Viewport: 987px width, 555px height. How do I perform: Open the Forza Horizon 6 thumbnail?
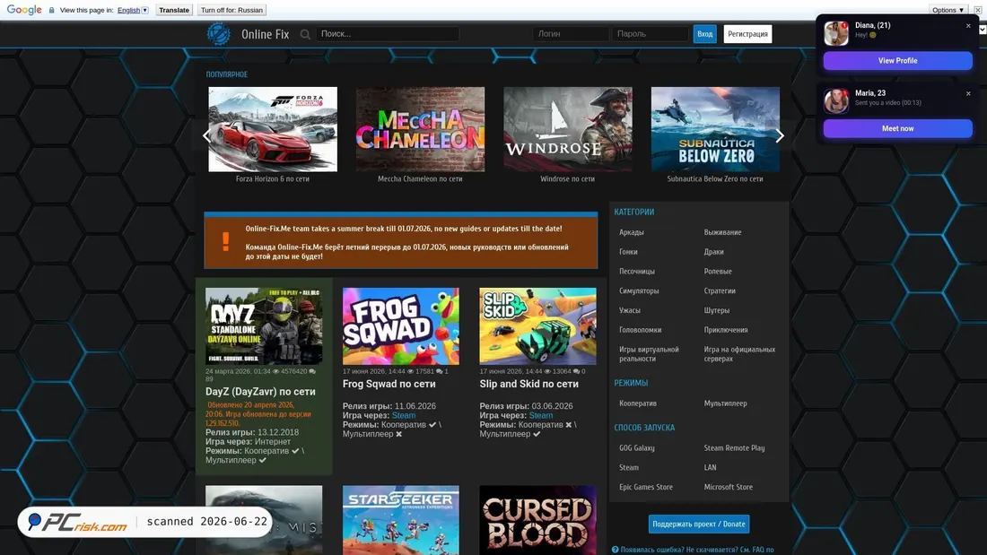[x=273, y=129]
